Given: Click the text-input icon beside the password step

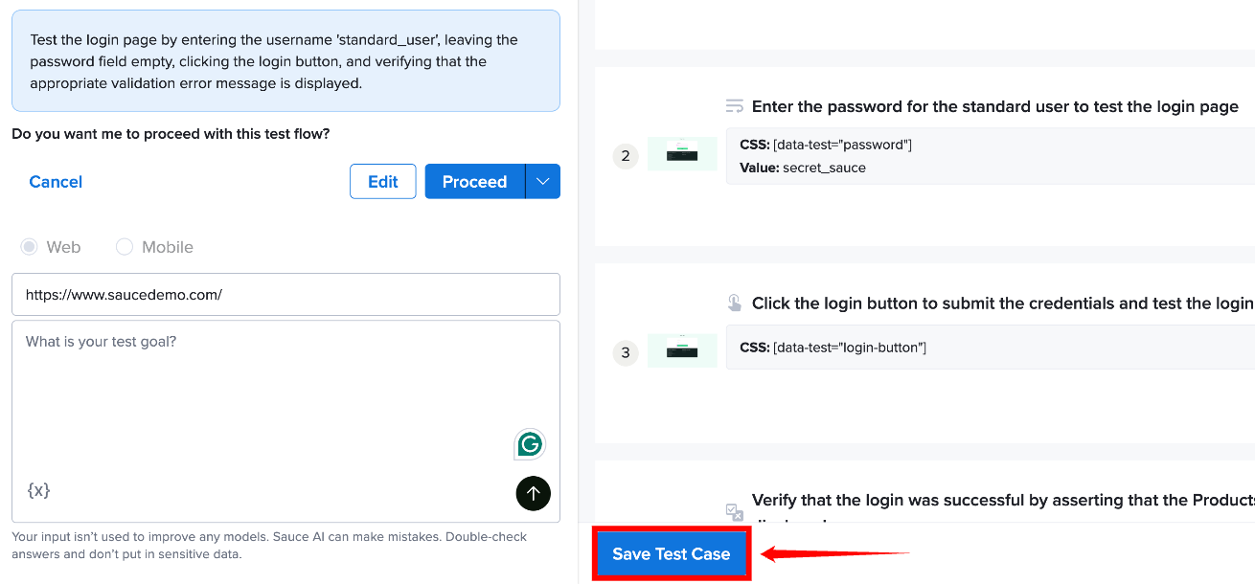Looking at the screenshot, I should pos(735,106).
